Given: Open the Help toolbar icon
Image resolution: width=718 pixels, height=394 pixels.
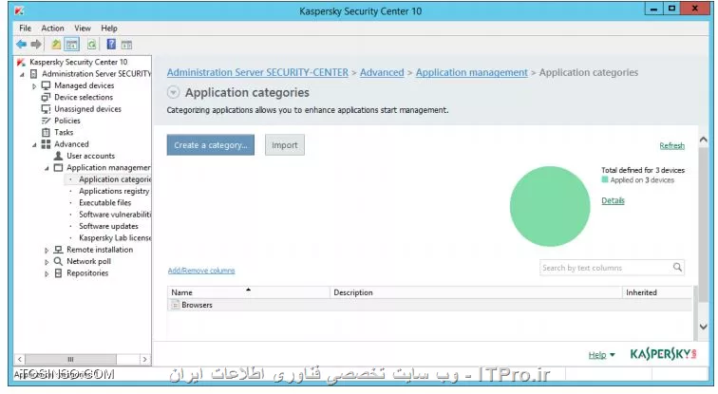Looking at the screenshot, I should click(111, 45).
